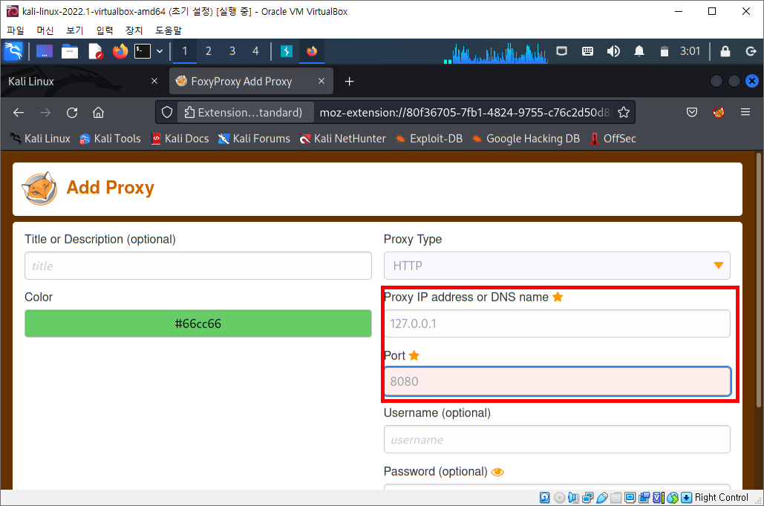Image resolution: width=764 pixels, height=506 pixels.
Task: Click the moz-extension URL address field
Action: pyautogui.click(x=464, y=113)
